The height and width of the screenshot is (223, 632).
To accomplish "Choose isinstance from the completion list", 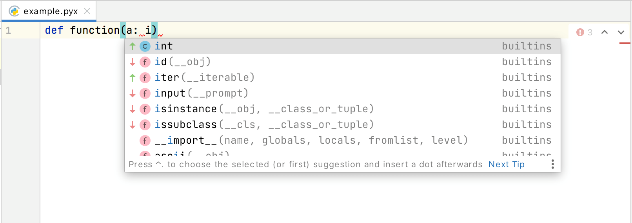I will [185, 109].
